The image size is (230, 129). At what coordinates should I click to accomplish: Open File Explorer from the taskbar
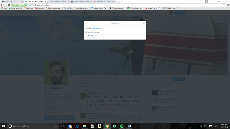pos(85,126)
